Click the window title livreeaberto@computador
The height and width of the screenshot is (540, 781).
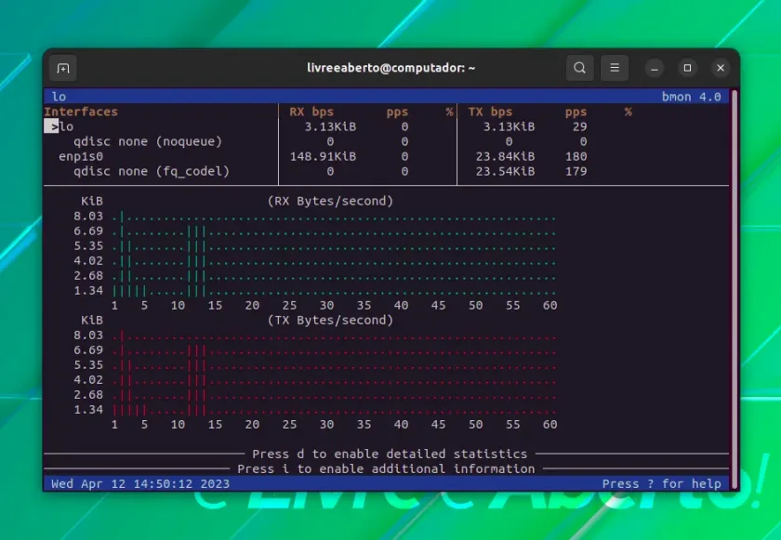click(391, 68)
